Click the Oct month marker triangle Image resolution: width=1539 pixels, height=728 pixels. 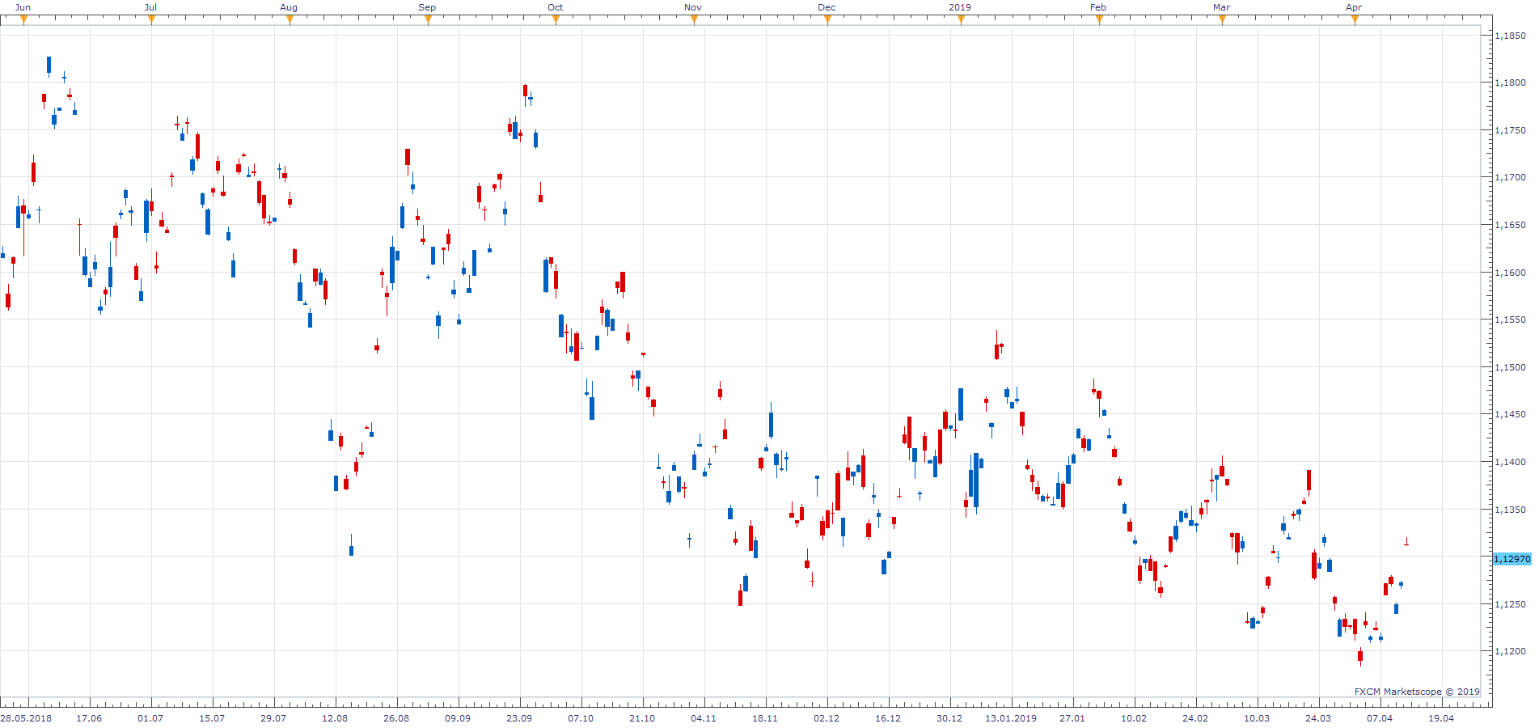coord(556,20)
